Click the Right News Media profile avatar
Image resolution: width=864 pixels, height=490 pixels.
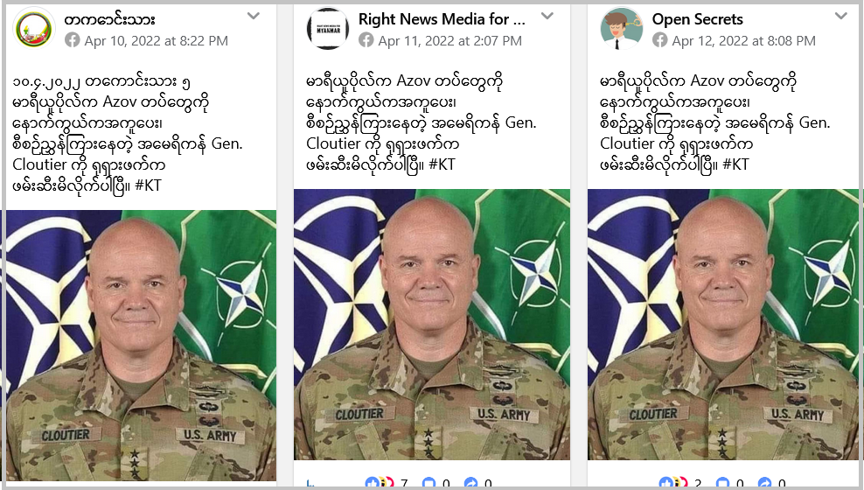tap(328, 28)
